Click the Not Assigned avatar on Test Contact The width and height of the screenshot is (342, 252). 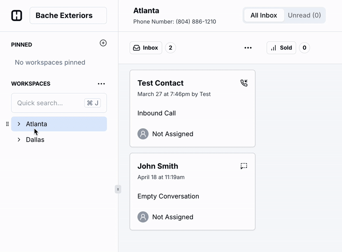tap(142, 133)
